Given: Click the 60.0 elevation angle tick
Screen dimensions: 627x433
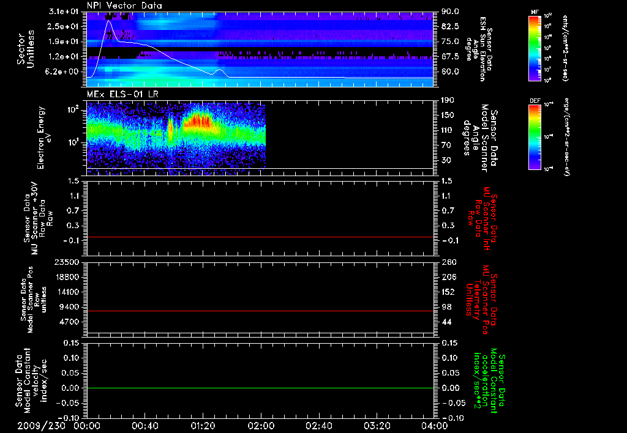Looking at the screenshot, I should point(450,72).
